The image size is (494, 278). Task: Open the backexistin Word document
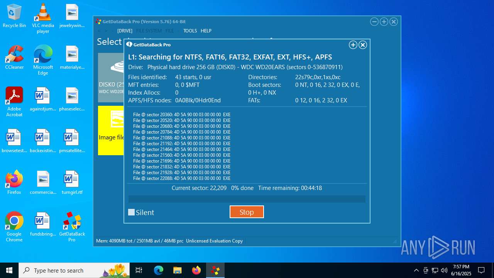(43, 141)
